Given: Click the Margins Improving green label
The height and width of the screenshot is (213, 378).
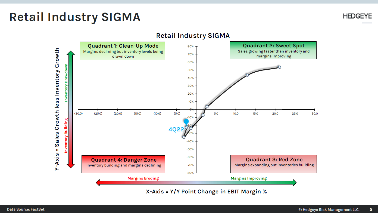Looking at the screenshot, I should point(248,178).
